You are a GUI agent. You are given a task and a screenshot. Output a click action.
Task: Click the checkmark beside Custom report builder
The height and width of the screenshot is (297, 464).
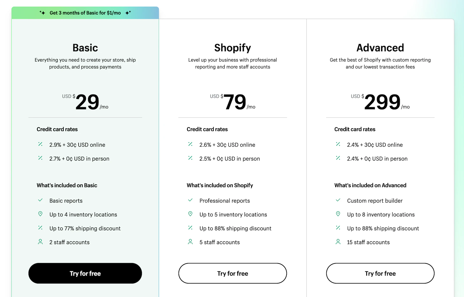click(x=338, y=200)
